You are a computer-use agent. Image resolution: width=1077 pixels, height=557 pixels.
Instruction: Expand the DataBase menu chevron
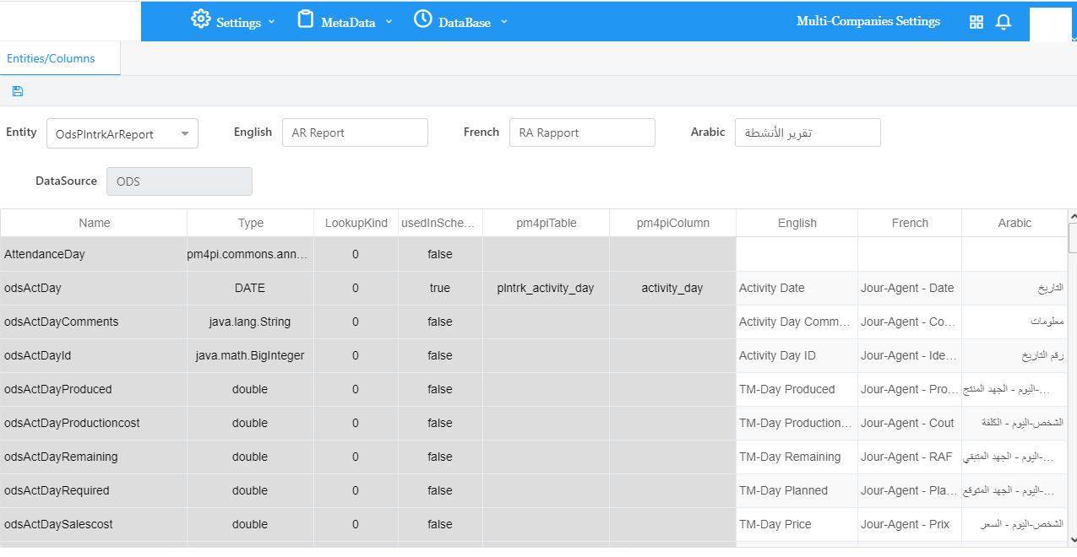coord(504,22)
